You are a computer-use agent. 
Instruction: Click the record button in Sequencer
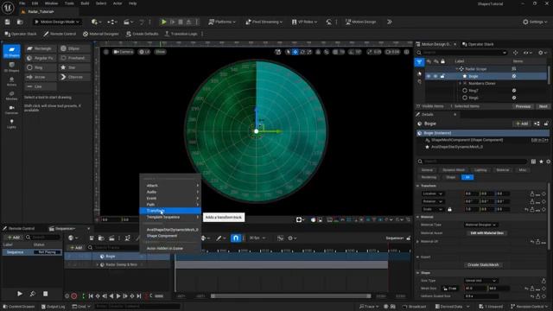pos(74,296)
